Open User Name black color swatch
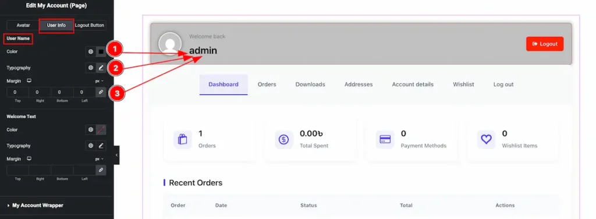Screen dimensions: 596x219 tap(101, 52)
